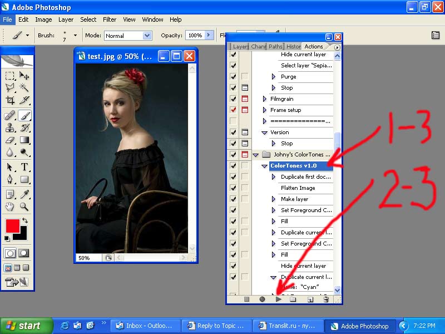Screen dimensions: 445x334
Task: Collapse the ColorTones v1.0 action
Action: point(265,166)
